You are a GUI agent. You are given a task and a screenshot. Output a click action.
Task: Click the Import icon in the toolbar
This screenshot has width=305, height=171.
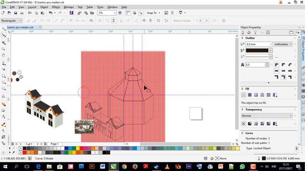click(80, 13)
